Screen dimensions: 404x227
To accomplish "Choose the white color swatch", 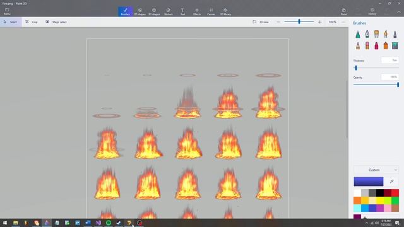I will point(357,193).
